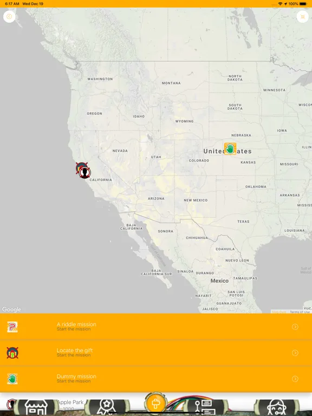Start the 'A riddle mission' entry
Viewport: 312px width, 416px height.
point(156,327)
